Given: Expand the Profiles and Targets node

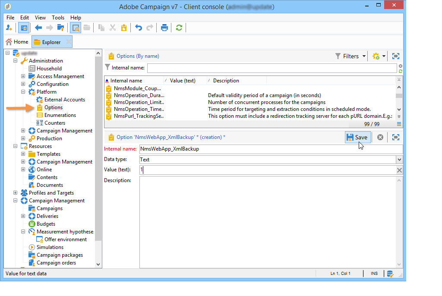Looking at the screenshot, I should point(16,193).
